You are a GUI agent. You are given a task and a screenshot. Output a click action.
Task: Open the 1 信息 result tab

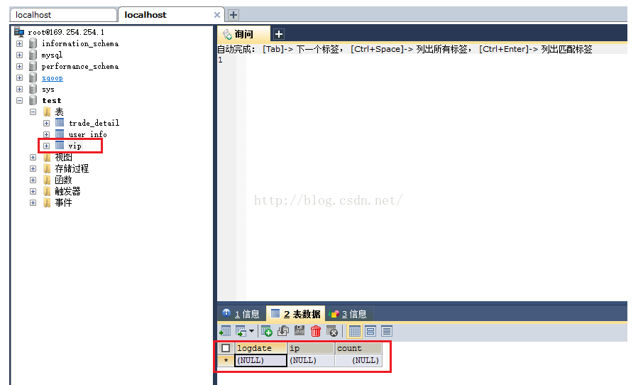tap(241, 314)
